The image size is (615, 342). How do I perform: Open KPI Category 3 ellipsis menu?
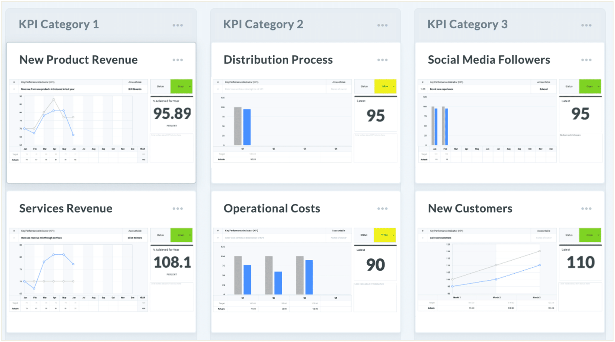586,25
